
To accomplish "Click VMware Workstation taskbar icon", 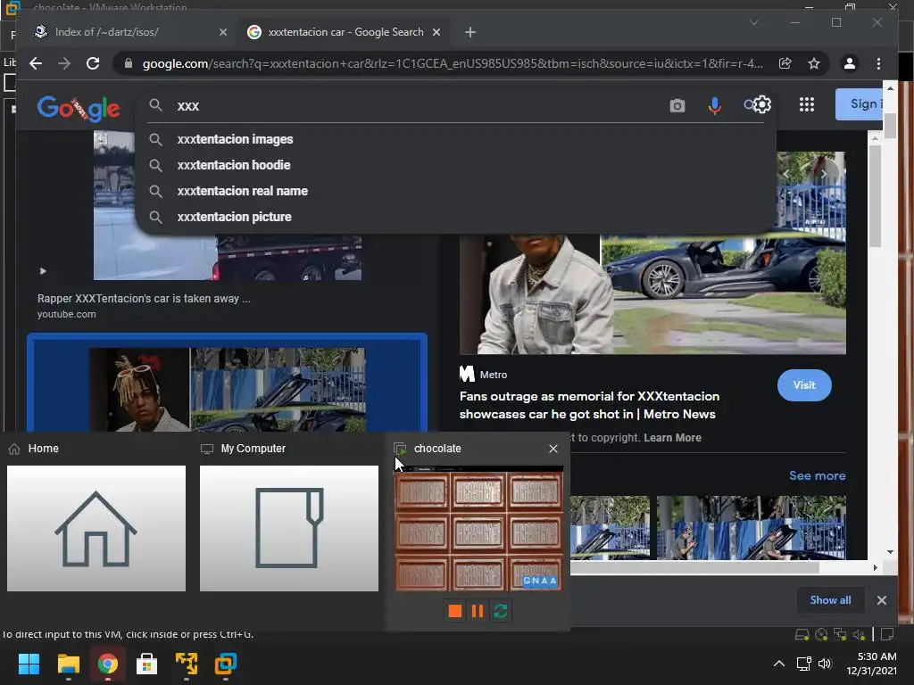I will coord(225,664).
